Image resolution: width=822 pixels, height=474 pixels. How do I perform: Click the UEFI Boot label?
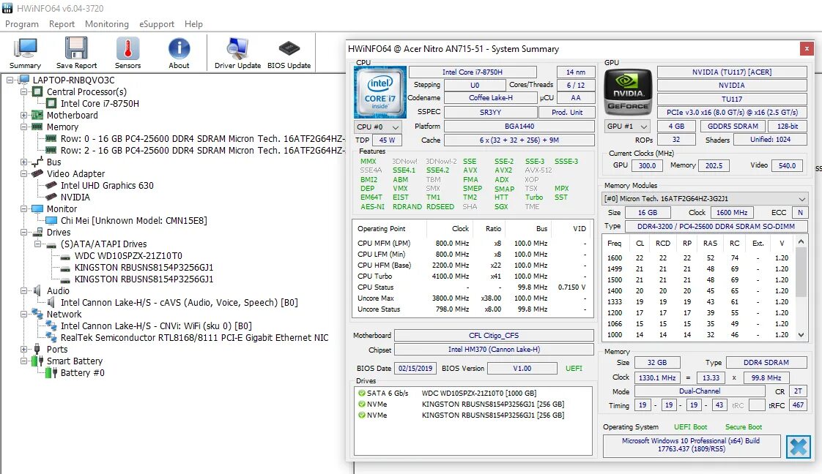(x=691, y=426)
